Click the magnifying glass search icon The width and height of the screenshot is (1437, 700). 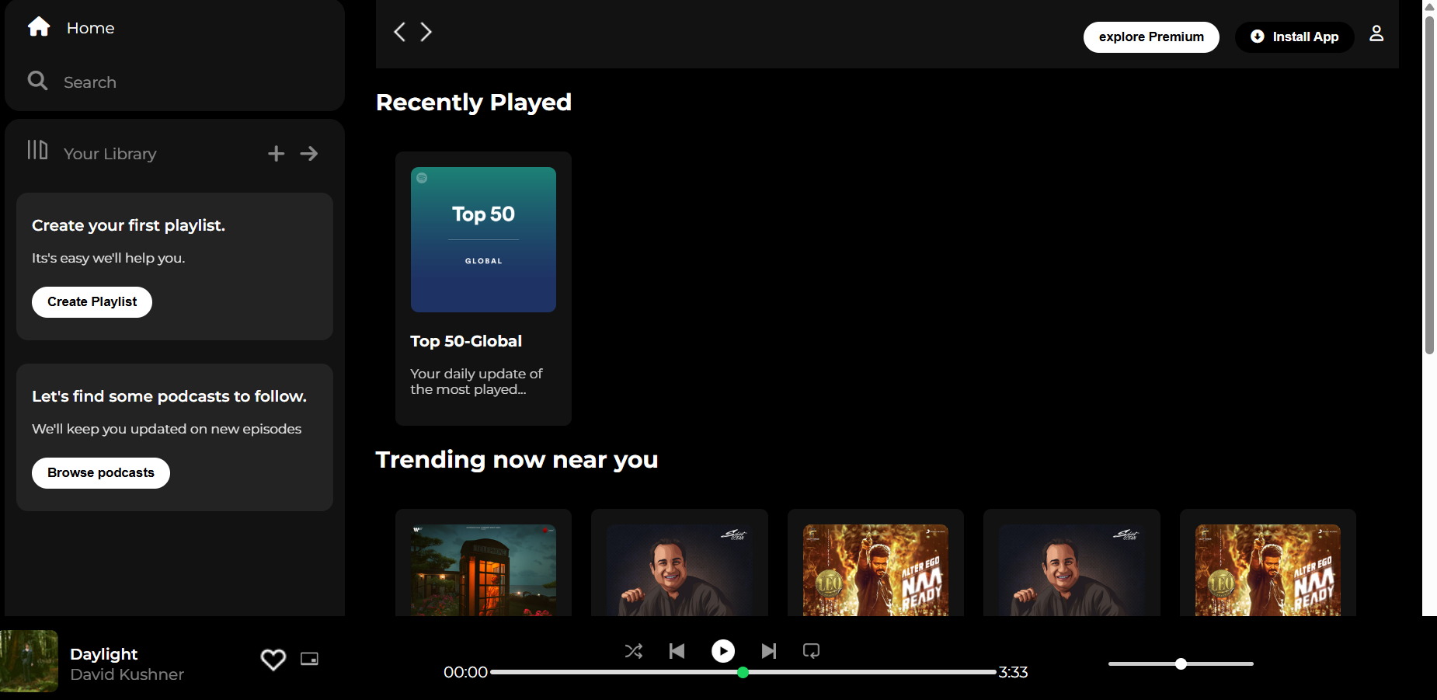pyautogui.click(x=37, y=81)
